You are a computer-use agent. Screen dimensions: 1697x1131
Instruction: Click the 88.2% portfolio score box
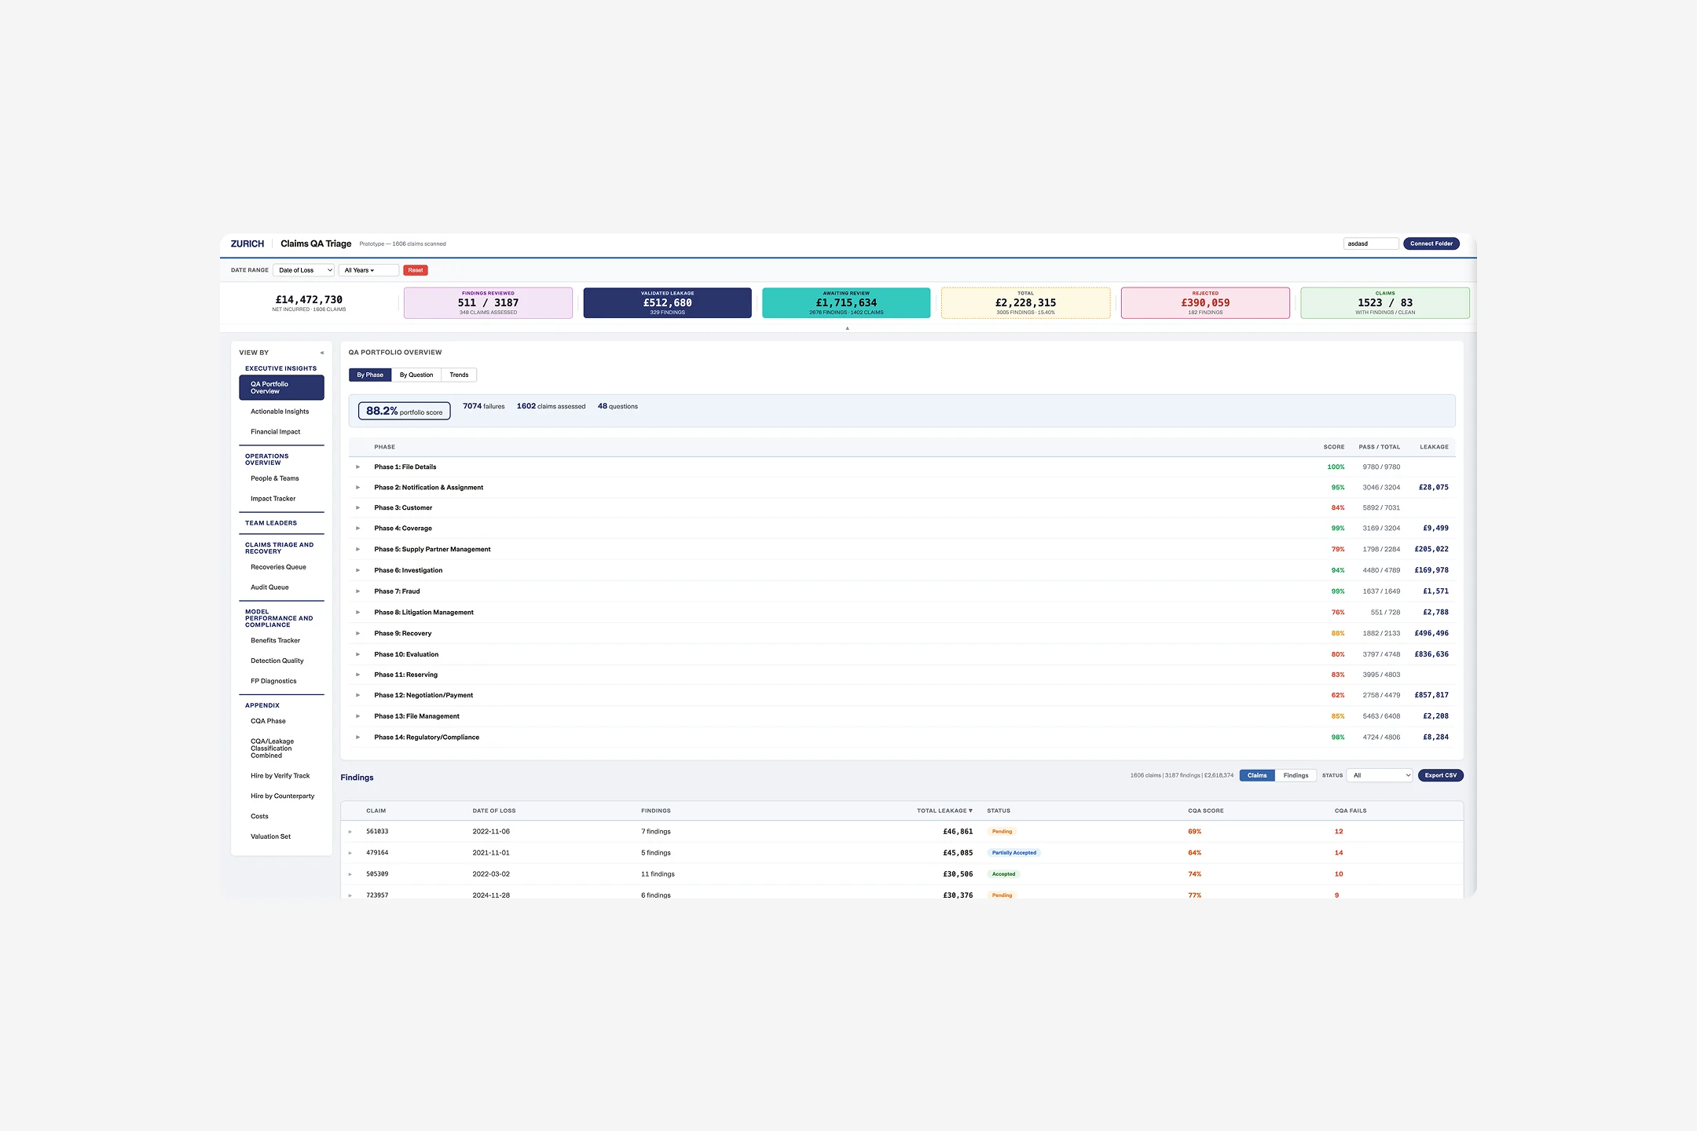(x=405, y=411)
